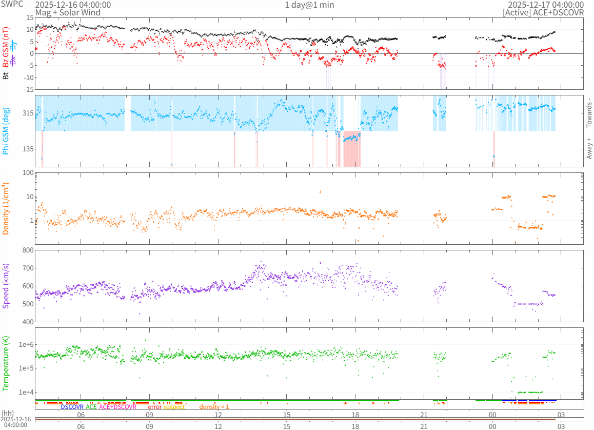The height and width of the screenshot is (430, 594).
Task: Click the red 'error' legend label
Action: coord(154,407)
